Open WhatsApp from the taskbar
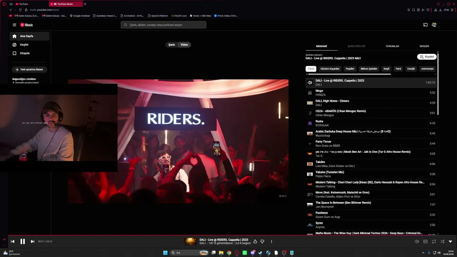Image resolution: width=457 pixels, height=257 pixels. (x=245, y=253)
